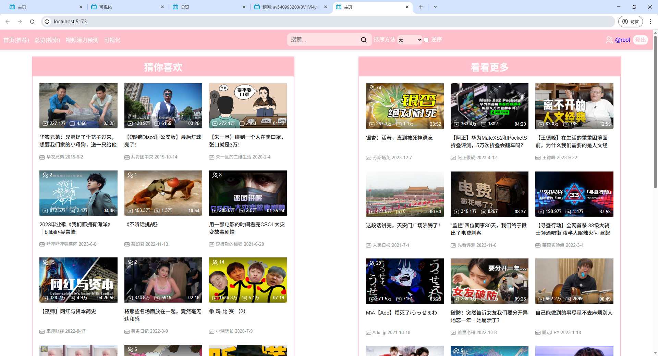Image resolution: width=658 pixels, height=356 pixels.
Task: Click the user profile icon beside @root
Action: point(609,40)
